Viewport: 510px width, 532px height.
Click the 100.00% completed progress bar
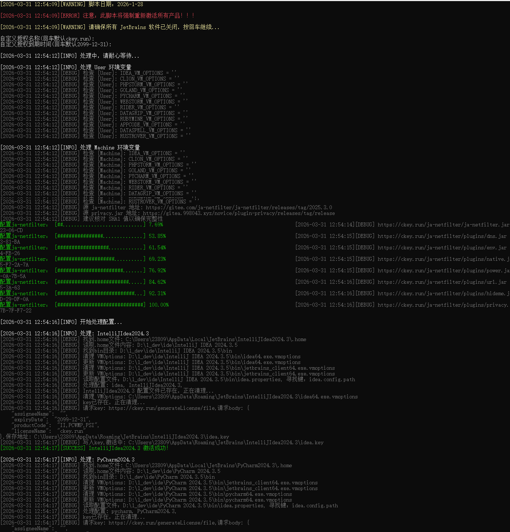100,305
